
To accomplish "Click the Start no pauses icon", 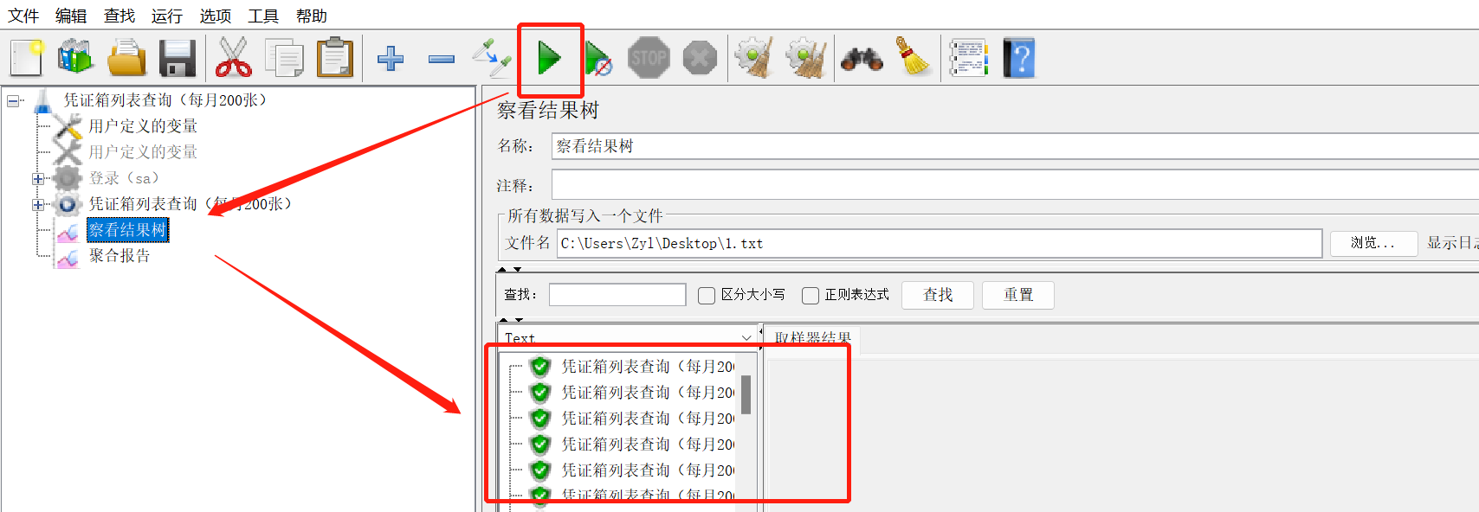I will tap(598, 59).
